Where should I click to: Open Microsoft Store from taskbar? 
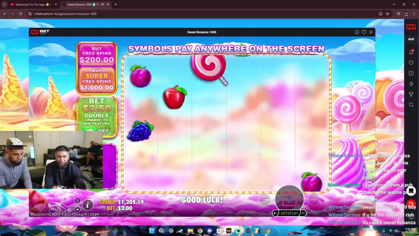[219, 231]
